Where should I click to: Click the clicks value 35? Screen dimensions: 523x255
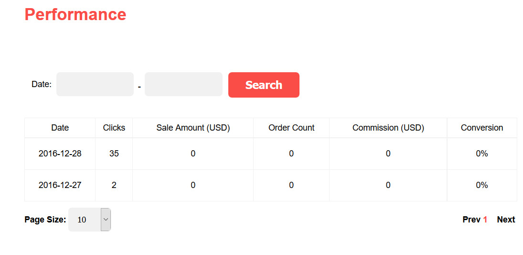114,154
